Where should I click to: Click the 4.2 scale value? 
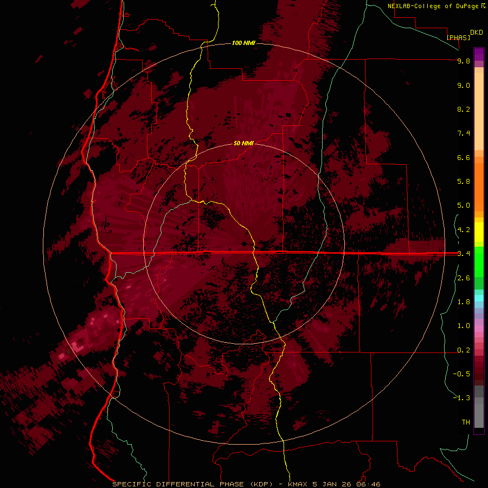point(464,230)
